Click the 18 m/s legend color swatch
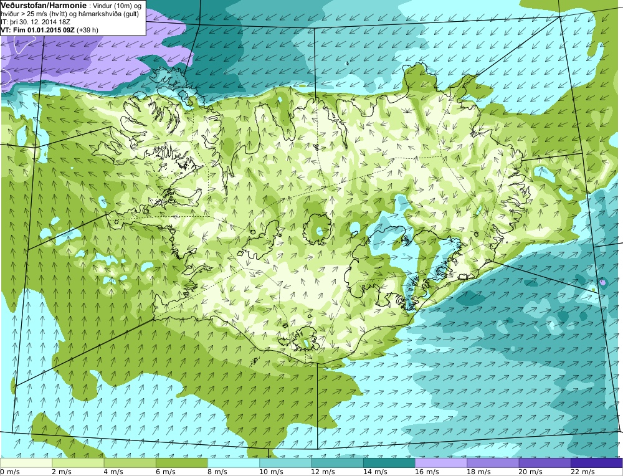 493,463
